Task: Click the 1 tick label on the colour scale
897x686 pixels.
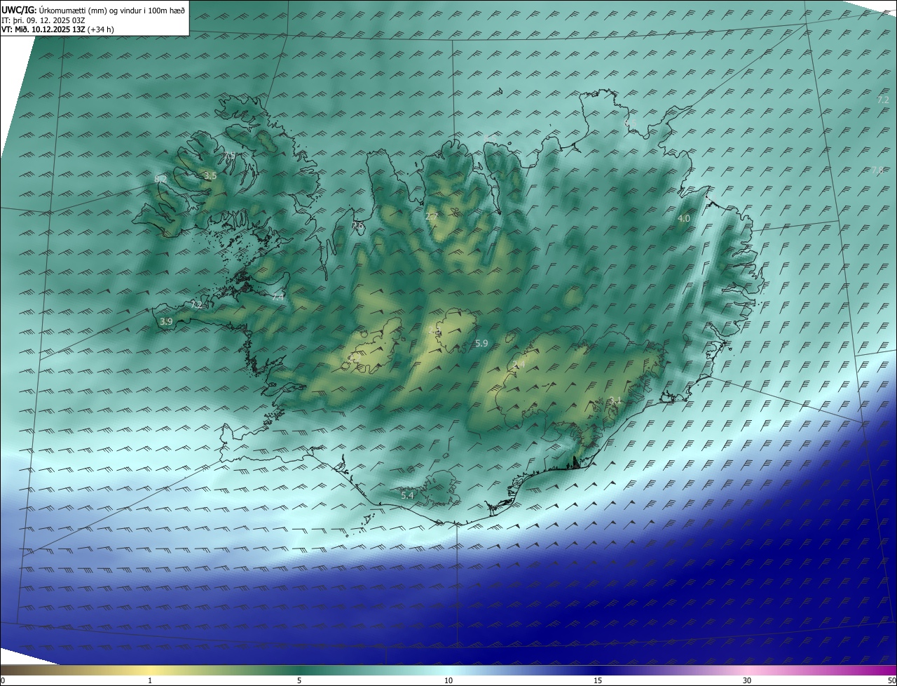Action: click(150, 681)
